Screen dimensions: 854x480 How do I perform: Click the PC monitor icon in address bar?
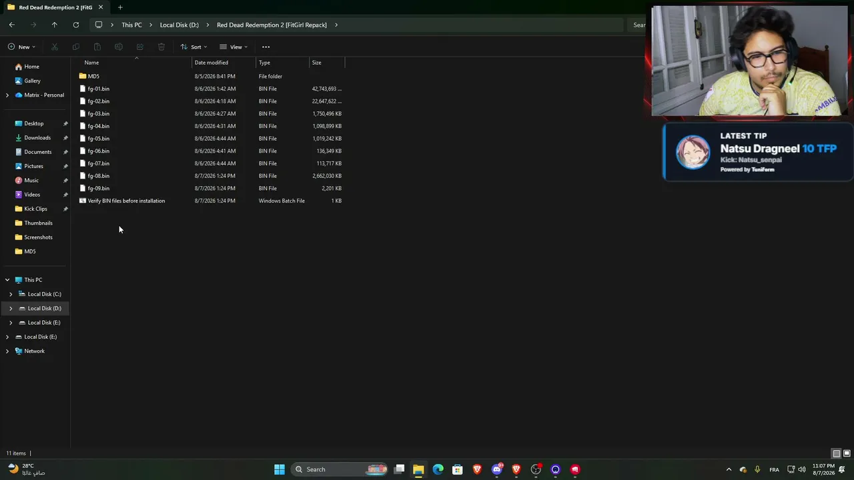99,25
